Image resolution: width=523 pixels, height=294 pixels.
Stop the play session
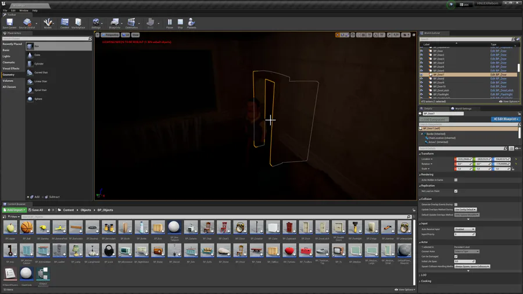pos(180,23)
